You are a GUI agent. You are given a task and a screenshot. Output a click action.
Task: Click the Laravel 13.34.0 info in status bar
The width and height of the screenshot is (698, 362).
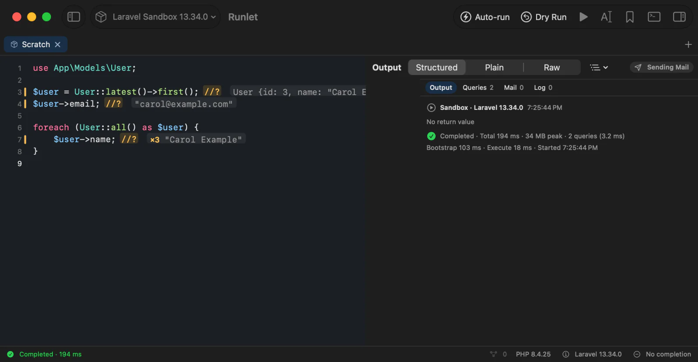pyautogui.click(x=592, y=354)
